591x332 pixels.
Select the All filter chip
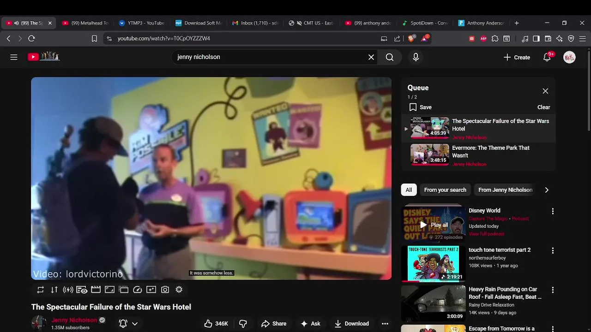409,190
